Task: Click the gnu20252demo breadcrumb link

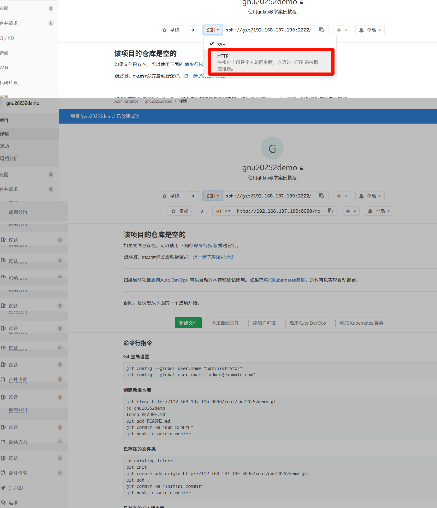Action: (x=159, y=101)
